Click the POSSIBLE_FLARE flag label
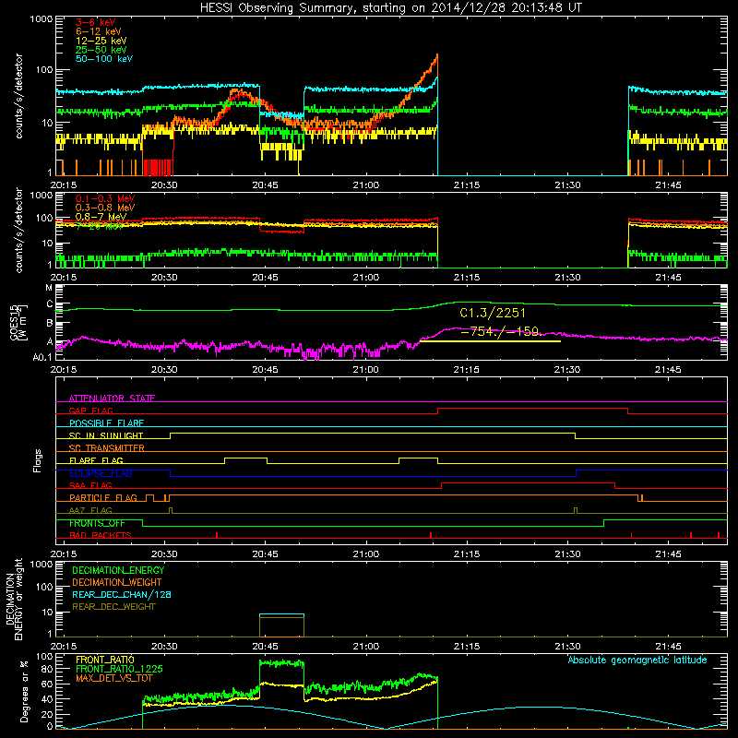Image resolution: width=738 pixels, height=738 pixels. coord(106,423)
